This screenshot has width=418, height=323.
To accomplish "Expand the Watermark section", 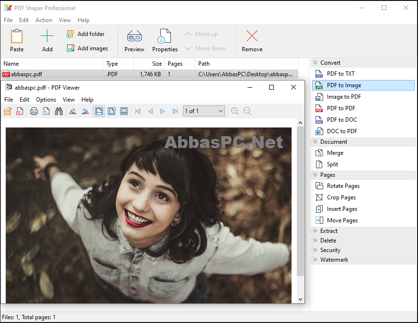I will point(363,260).
